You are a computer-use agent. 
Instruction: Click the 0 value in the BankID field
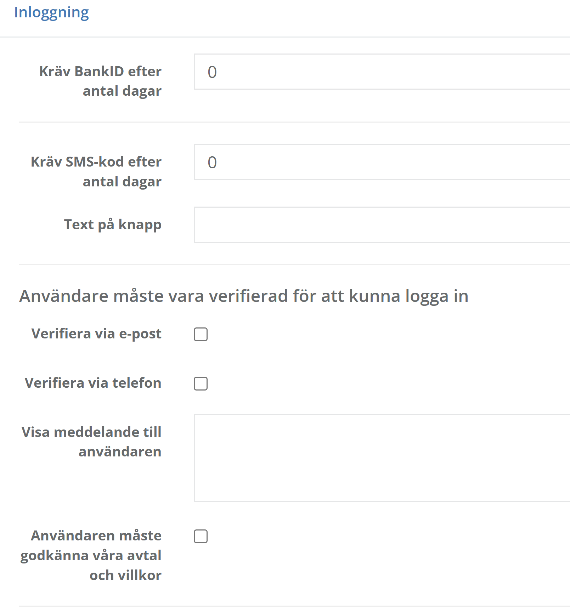point(212,72)
